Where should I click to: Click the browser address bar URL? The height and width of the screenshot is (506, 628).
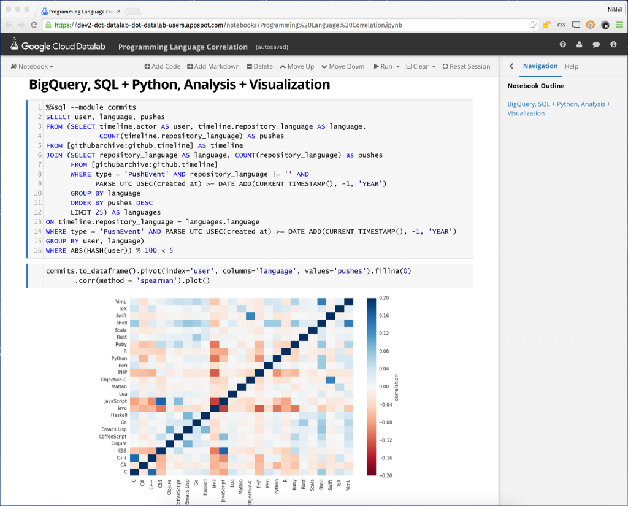pyautogui.click(x=228, y=25)
